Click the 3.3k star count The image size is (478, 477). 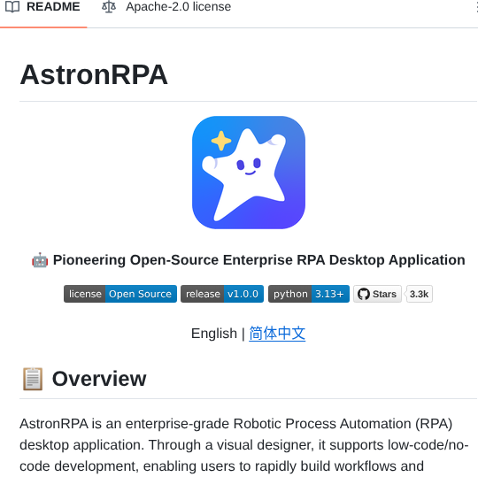420,294
